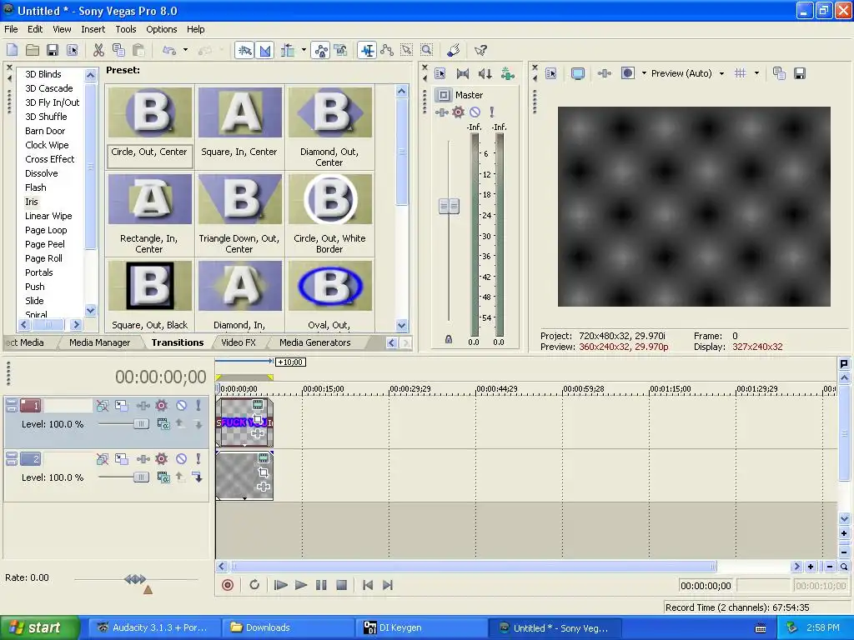Click Make Compositing Child arrow on Track 2
The width and height of the screenshot is (854, 640).
pos(198,477)
